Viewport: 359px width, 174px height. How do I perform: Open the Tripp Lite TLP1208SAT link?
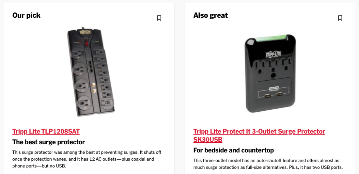(x=46, y=131)
